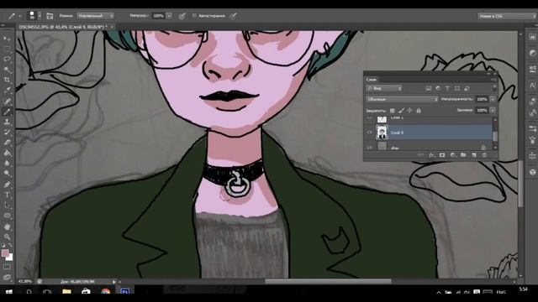This screenshot has width=538, height=302.
Task: Hide layer Слой 9
Action: tap(370, 133)
